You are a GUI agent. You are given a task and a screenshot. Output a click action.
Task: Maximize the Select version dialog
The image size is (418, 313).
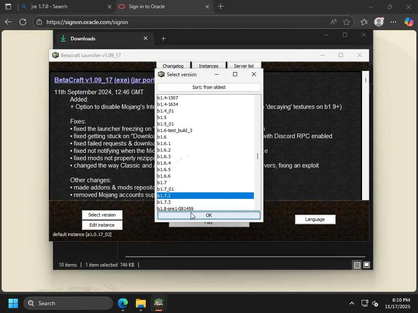click(235, 74)
